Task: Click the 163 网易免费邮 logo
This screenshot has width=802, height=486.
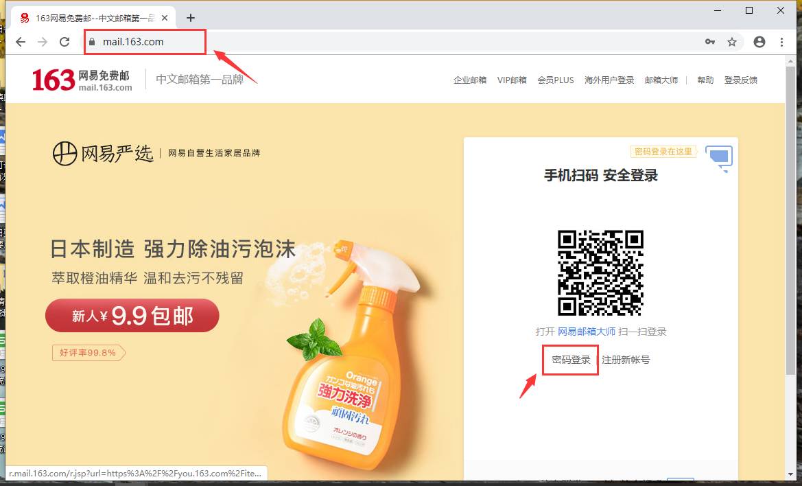Action: [82, 80]
